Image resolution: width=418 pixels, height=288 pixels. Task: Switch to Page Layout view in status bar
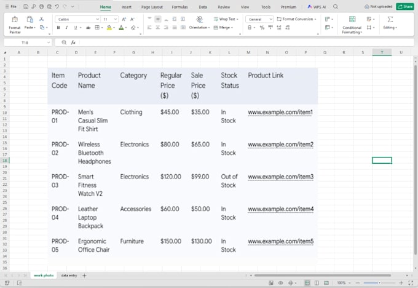(x=317, y=283)
